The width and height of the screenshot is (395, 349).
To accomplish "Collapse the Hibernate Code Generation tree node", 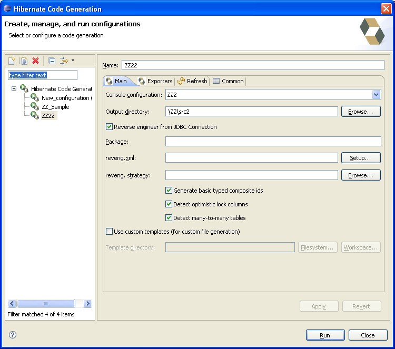I will tap(14, 89).
